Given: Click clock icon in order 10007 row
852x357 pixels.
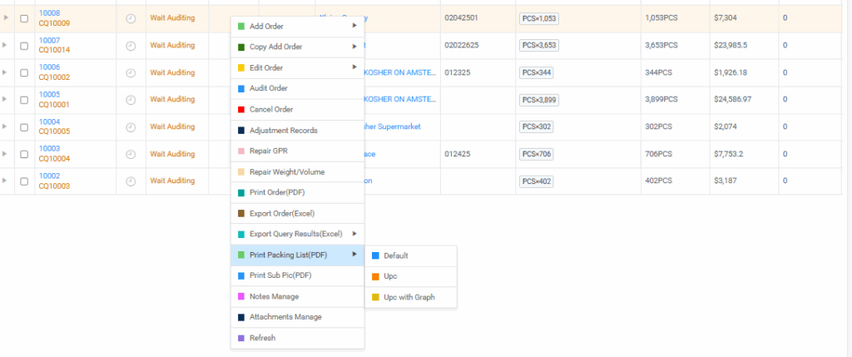Looking at the screenshot, I should 131,46.
